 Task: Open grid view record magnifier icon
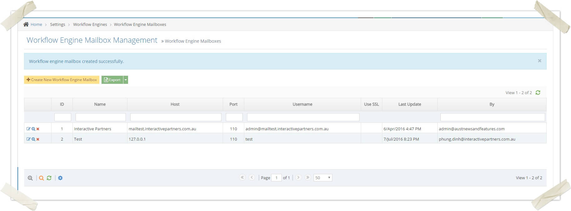click(x=30, y=178)
